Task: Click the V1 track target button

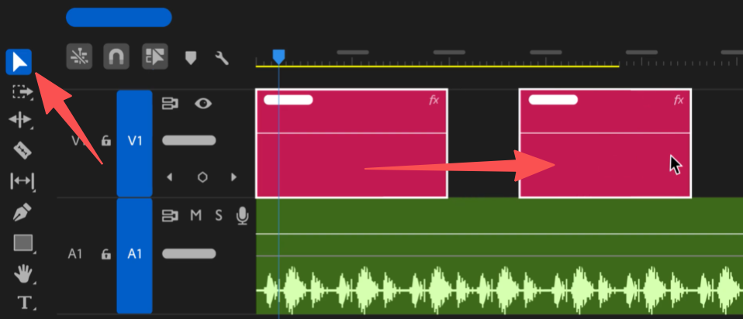Action: 135,143
